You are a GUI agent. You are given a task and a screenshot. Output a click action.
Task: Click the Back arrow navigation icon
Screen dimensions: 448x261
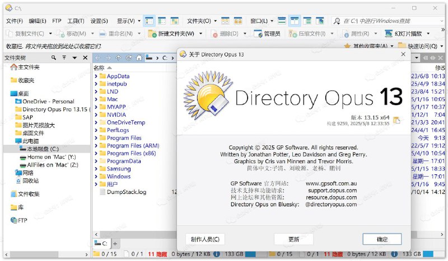pos(98,58)
